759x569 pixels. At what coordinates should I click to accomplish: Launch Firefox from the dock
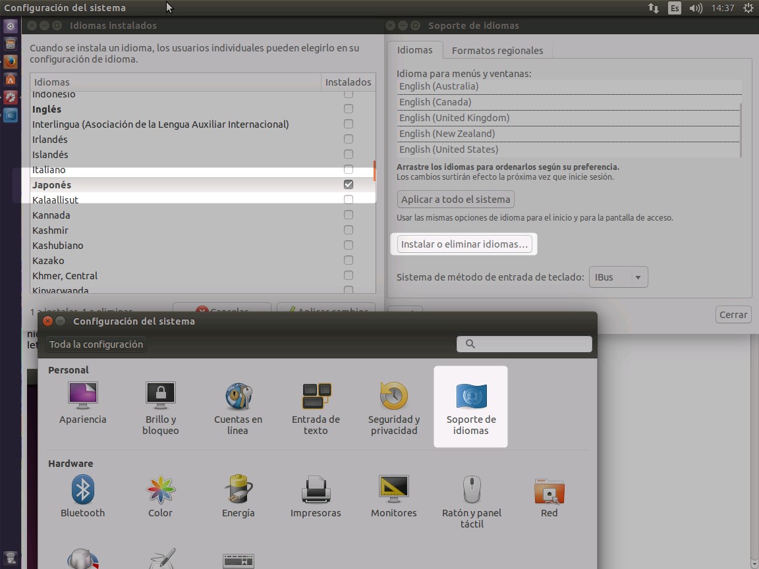[10, 61]
